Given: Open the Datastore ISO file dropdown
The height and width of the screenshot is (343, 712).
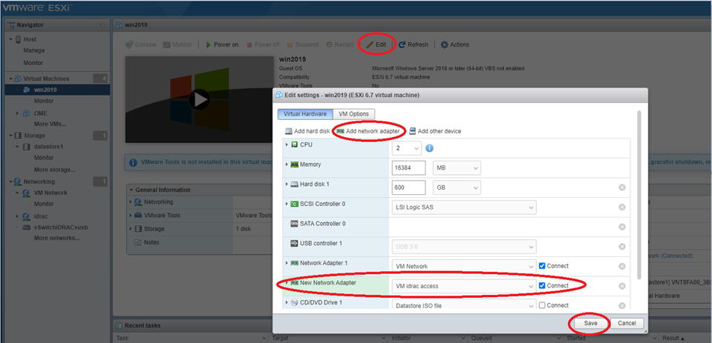Looking at the screenshot, I should point(463,306).
